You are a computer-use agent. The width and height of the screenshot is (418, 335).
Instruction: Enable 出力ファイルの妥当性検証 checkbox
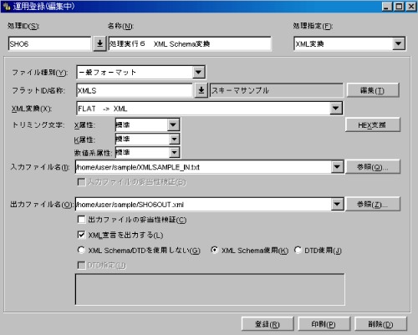(x=81, y=220)
